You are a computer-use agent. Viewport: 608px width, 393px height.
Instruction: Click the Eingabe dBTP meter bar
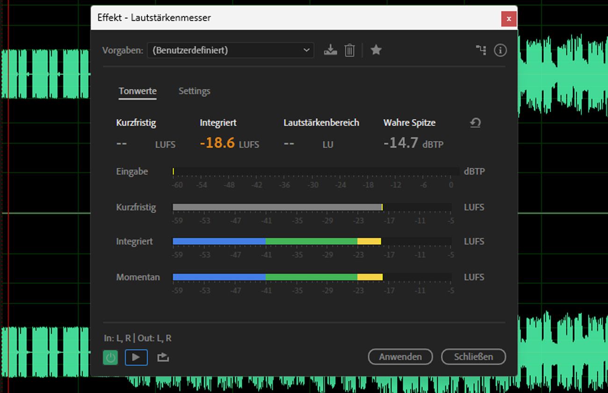pyautogui.click(x=316, y=172)
